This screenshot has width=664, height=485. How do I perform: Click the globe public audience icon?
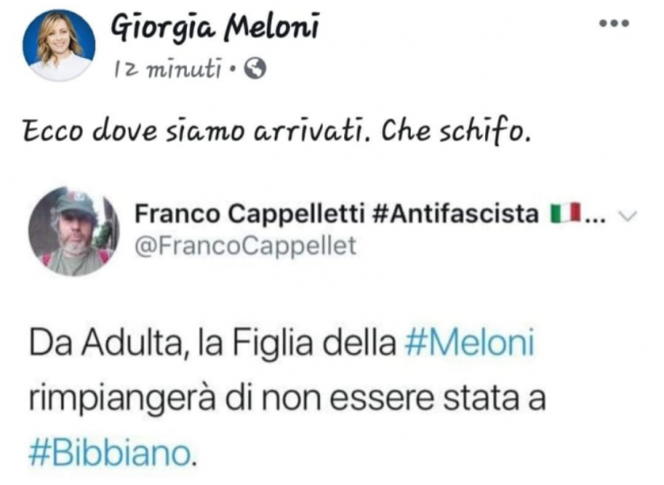point(255,70)
